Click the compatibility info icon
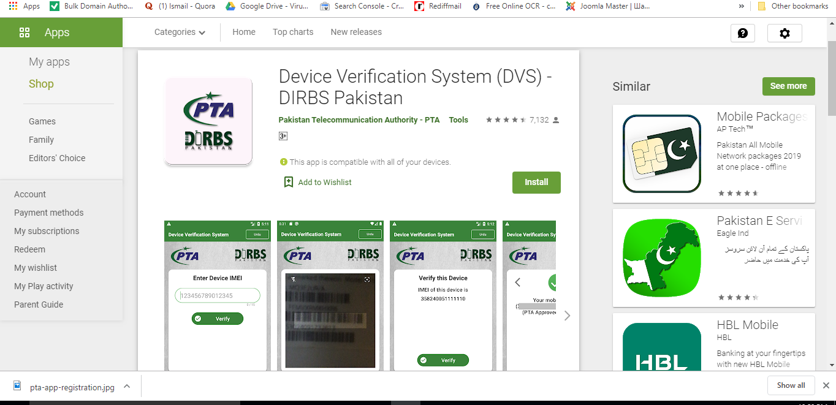 (284, 162)
